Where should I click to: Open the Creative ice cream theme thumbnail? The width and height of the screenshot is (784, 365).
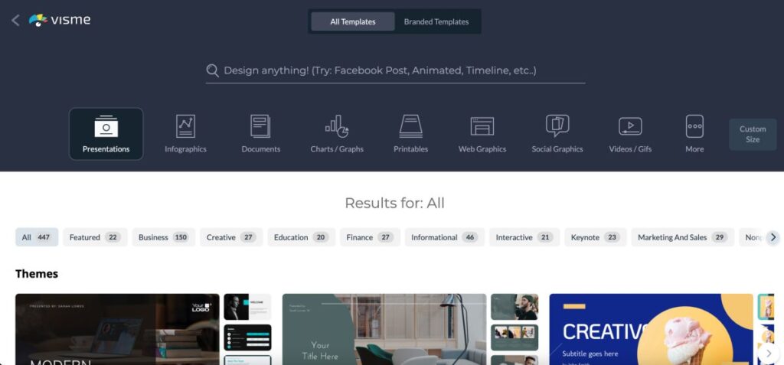651,329
